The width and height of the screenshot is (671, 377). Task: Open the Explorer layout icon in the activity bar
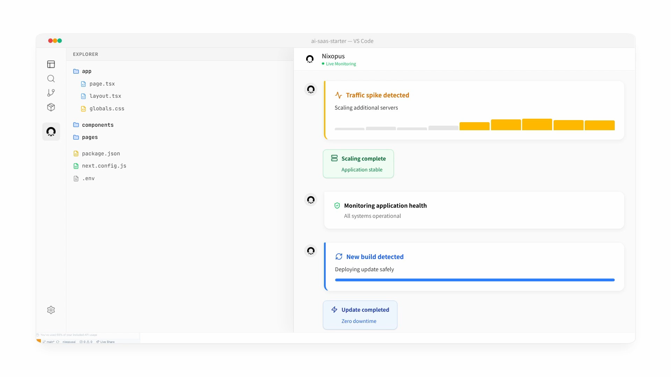(x=51, y=64)
